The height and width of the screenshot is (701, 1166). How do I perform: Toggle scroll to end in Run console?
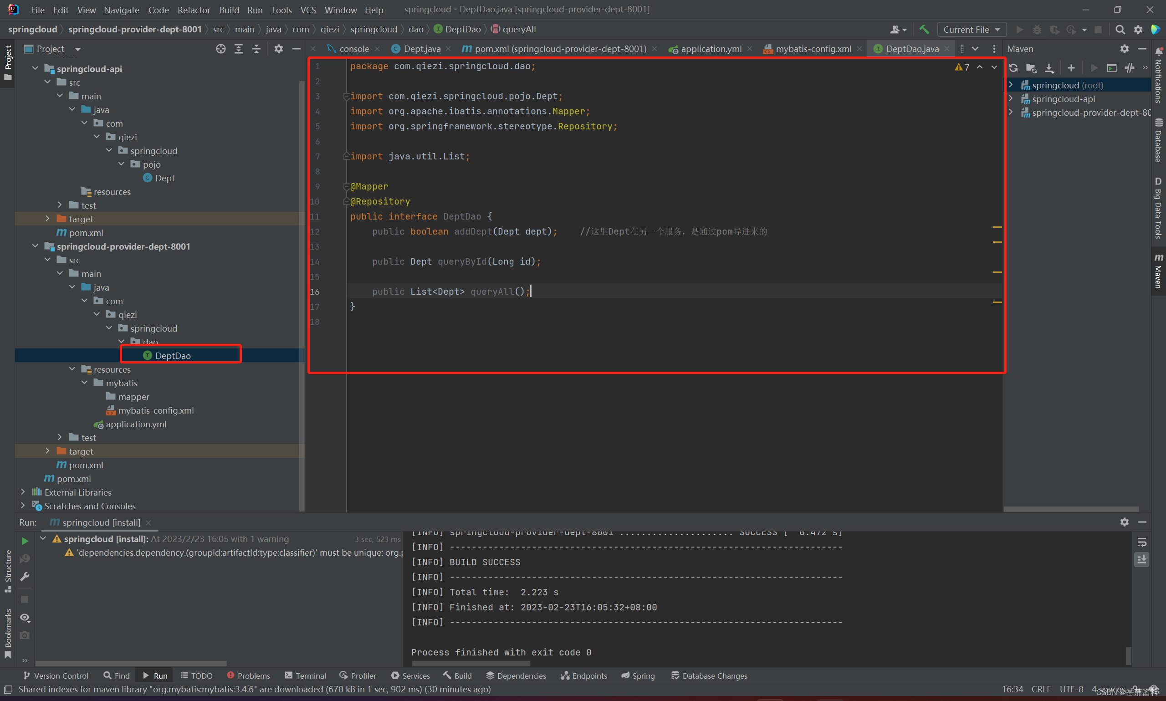[x=1141, y=559]
